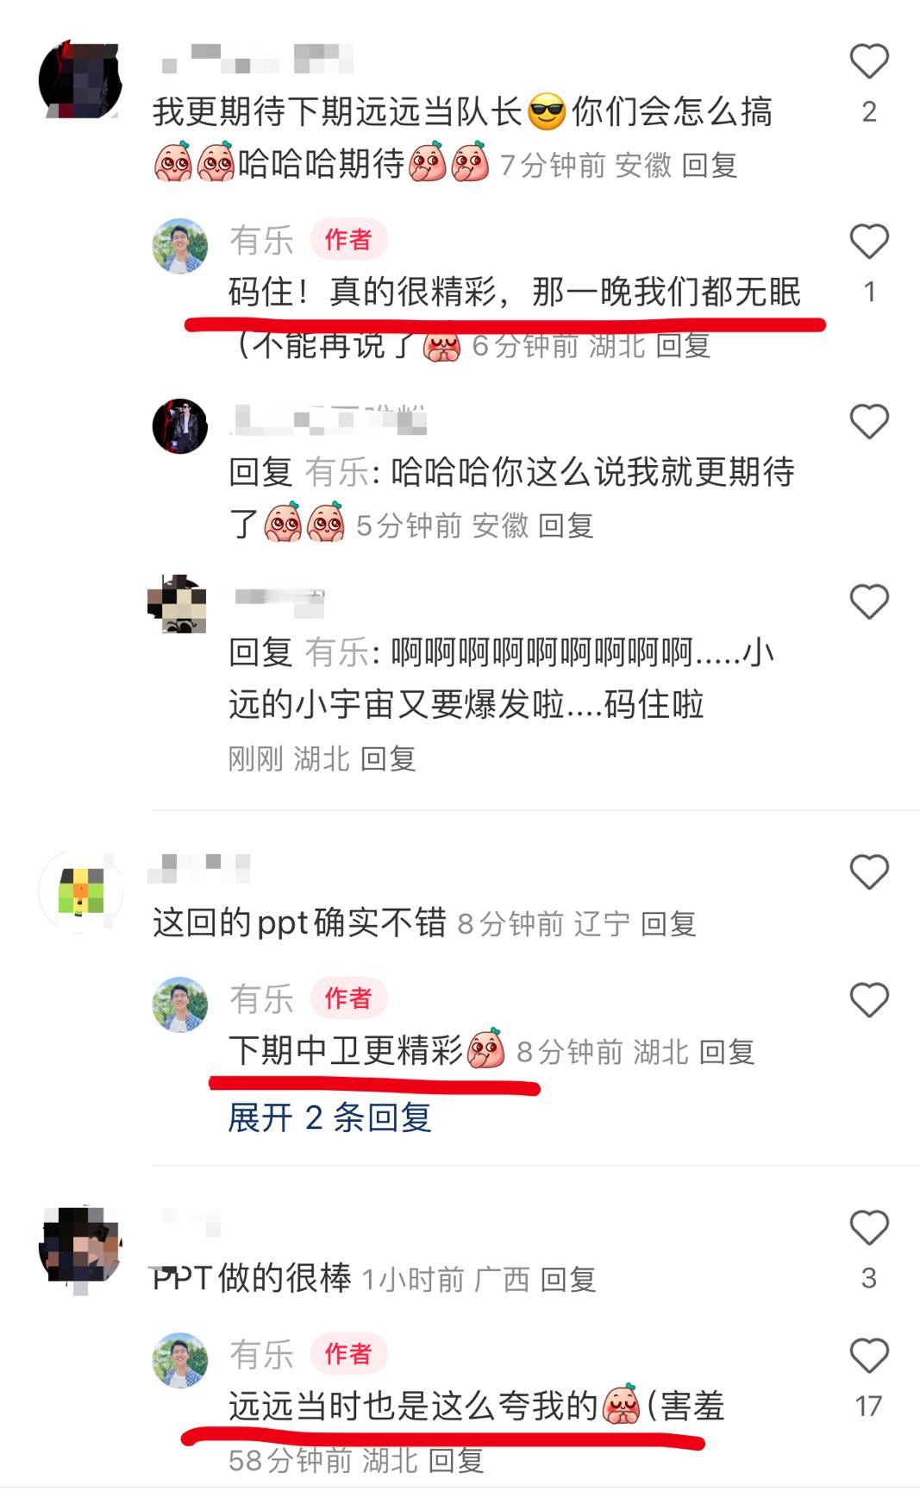Like the reply 哈哈哈你这么说我就更期待了
The width and height of the screenshot is (920, 1492).
[x=868, y=422]
